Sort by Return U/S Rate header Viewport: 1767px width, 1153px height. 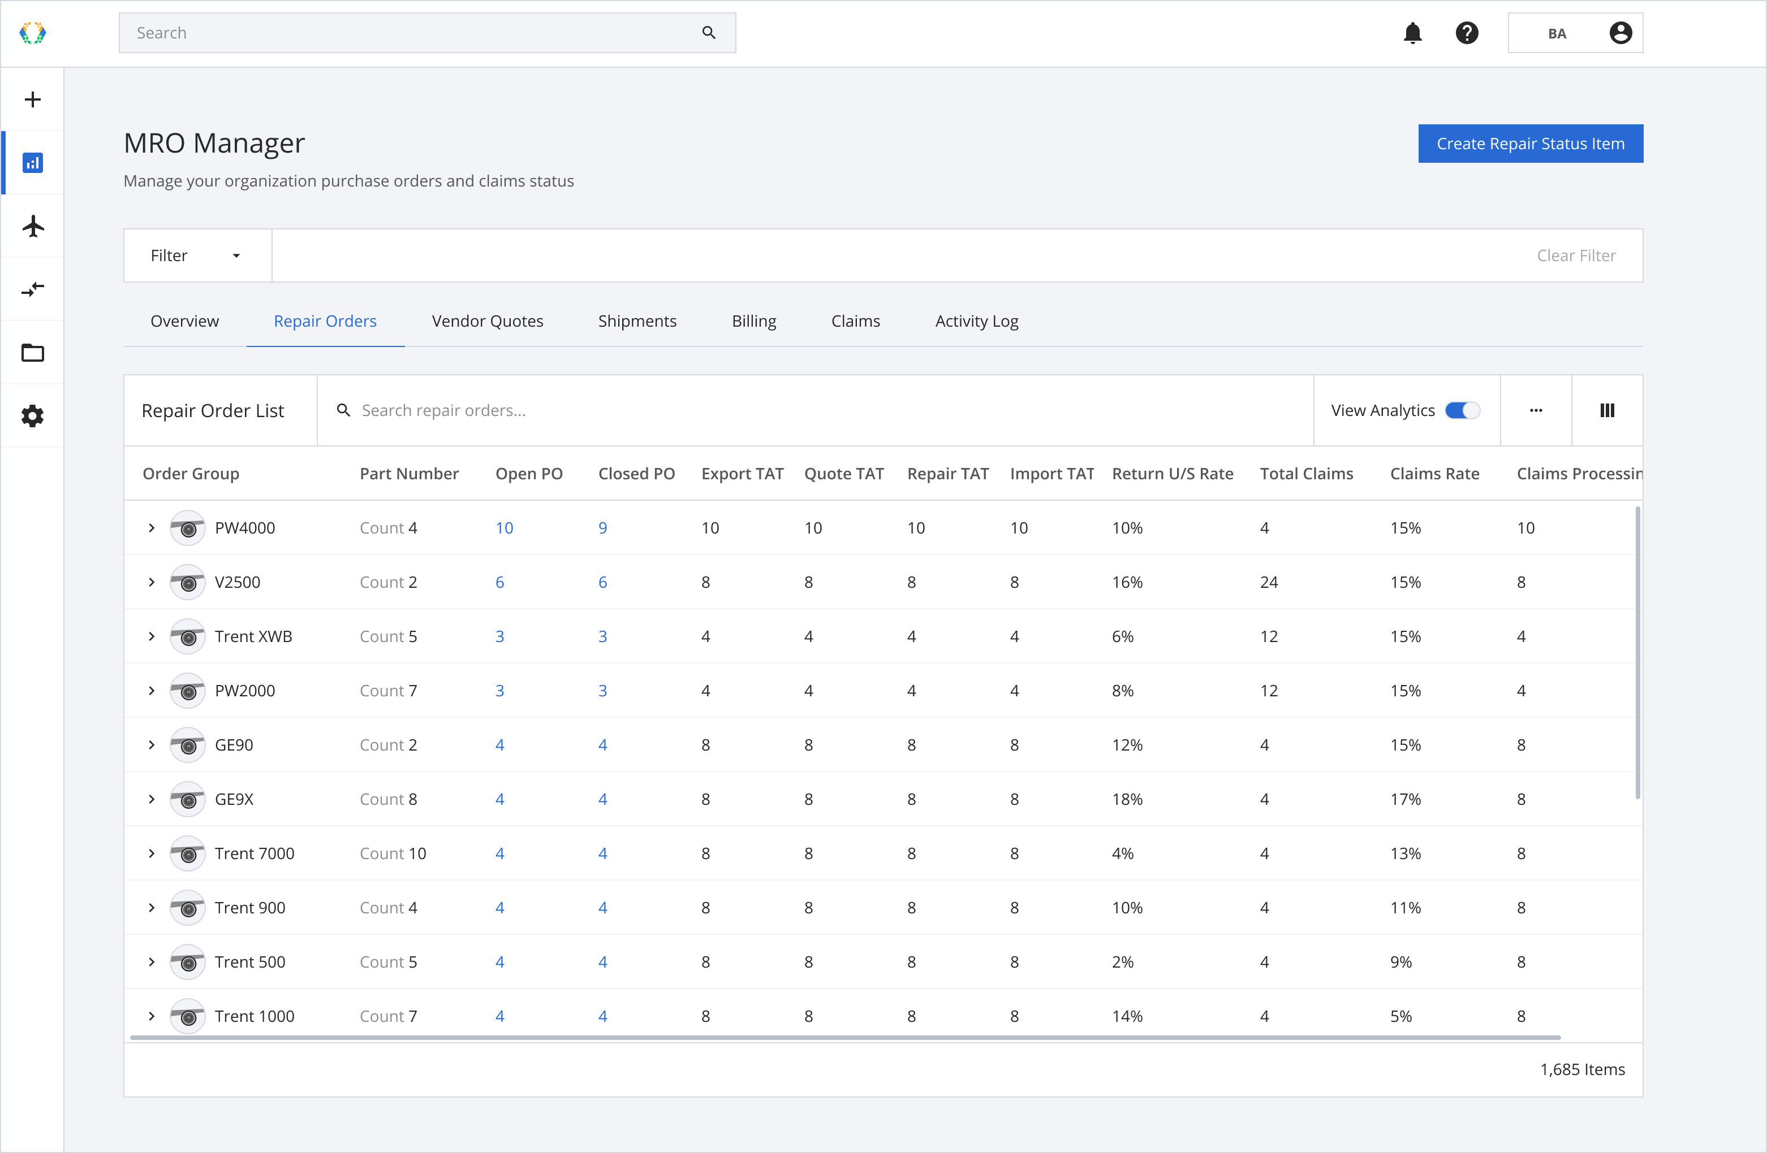click(x=1173, y=474)
